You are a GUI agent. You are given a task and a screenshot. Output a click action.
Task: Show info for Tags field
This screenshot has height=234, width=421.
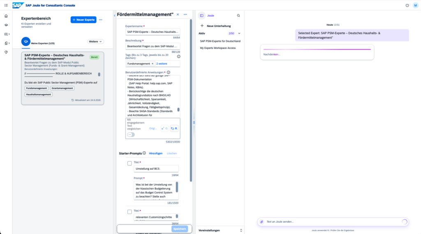click(178, 57)
